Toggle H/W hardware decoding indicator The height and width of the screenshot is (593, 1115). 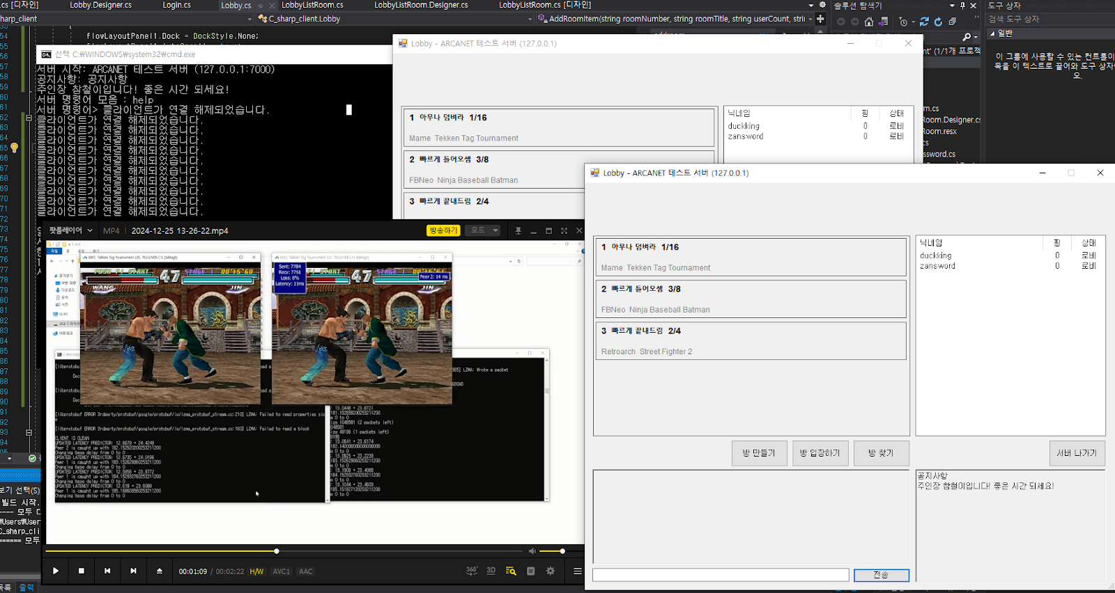pyautogui.click(x=256, y=571)
